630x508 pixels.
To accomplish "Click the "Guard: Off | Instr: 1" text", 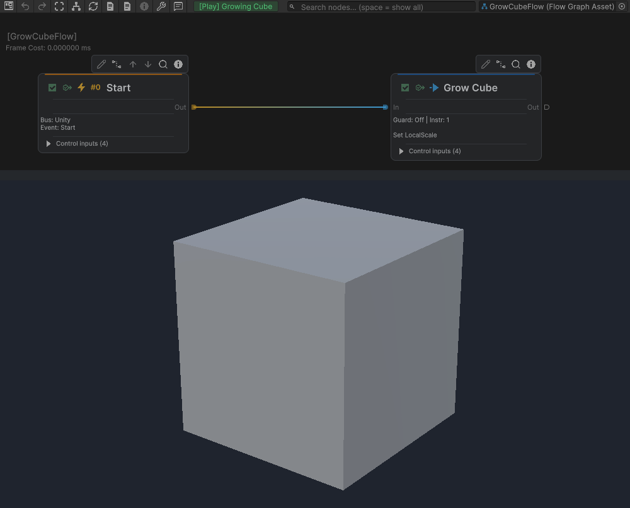I will pyautogui.click(x=421, y=120).
